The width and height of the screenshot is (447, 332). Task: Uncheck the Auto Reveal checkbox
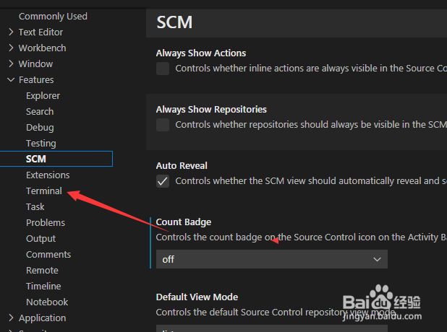(x=163, y=181)
